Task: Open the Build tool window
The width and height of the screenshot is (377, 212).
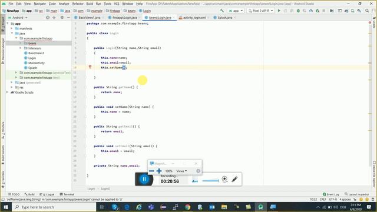Action: click(x=29, y=194)
